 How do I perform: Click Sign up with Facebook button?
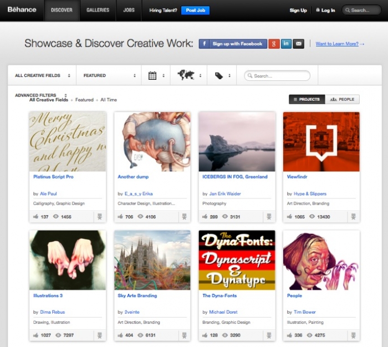click(x=233, y=44)
